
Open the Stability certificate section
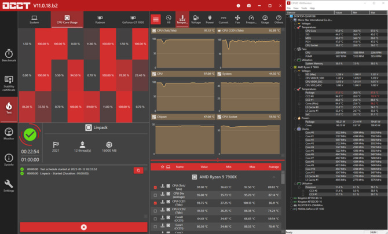pyautogui.click(x=9, y=83)
